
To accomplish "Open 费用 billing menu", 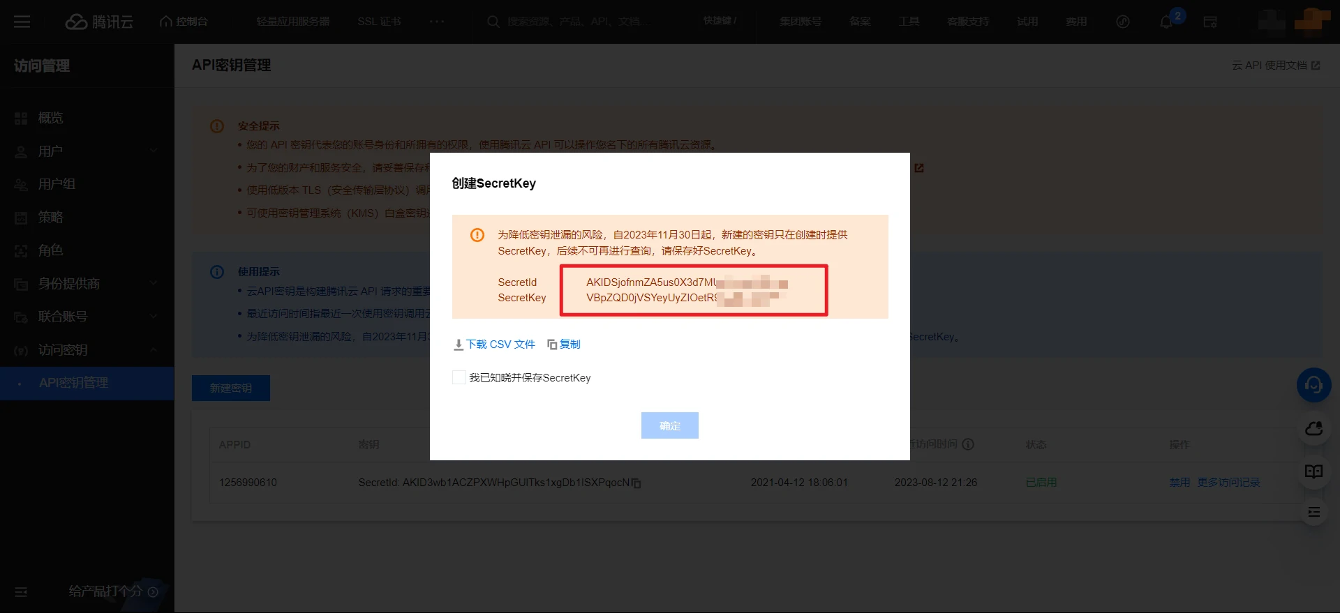I will tap(1076, 22).
